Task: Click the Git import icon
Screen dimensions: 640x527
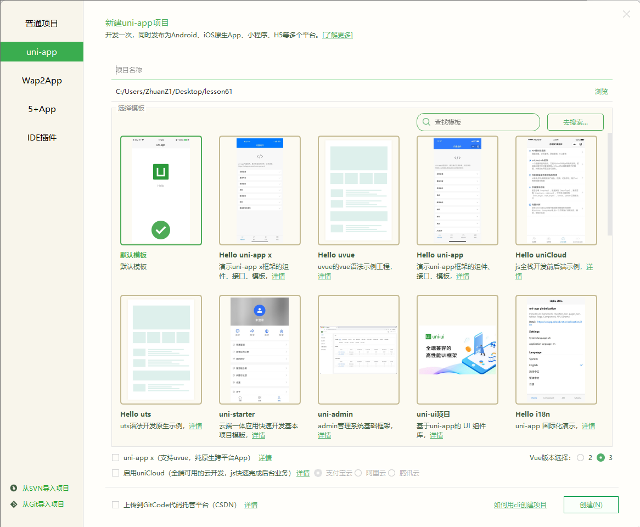Action: click(14, 504)
